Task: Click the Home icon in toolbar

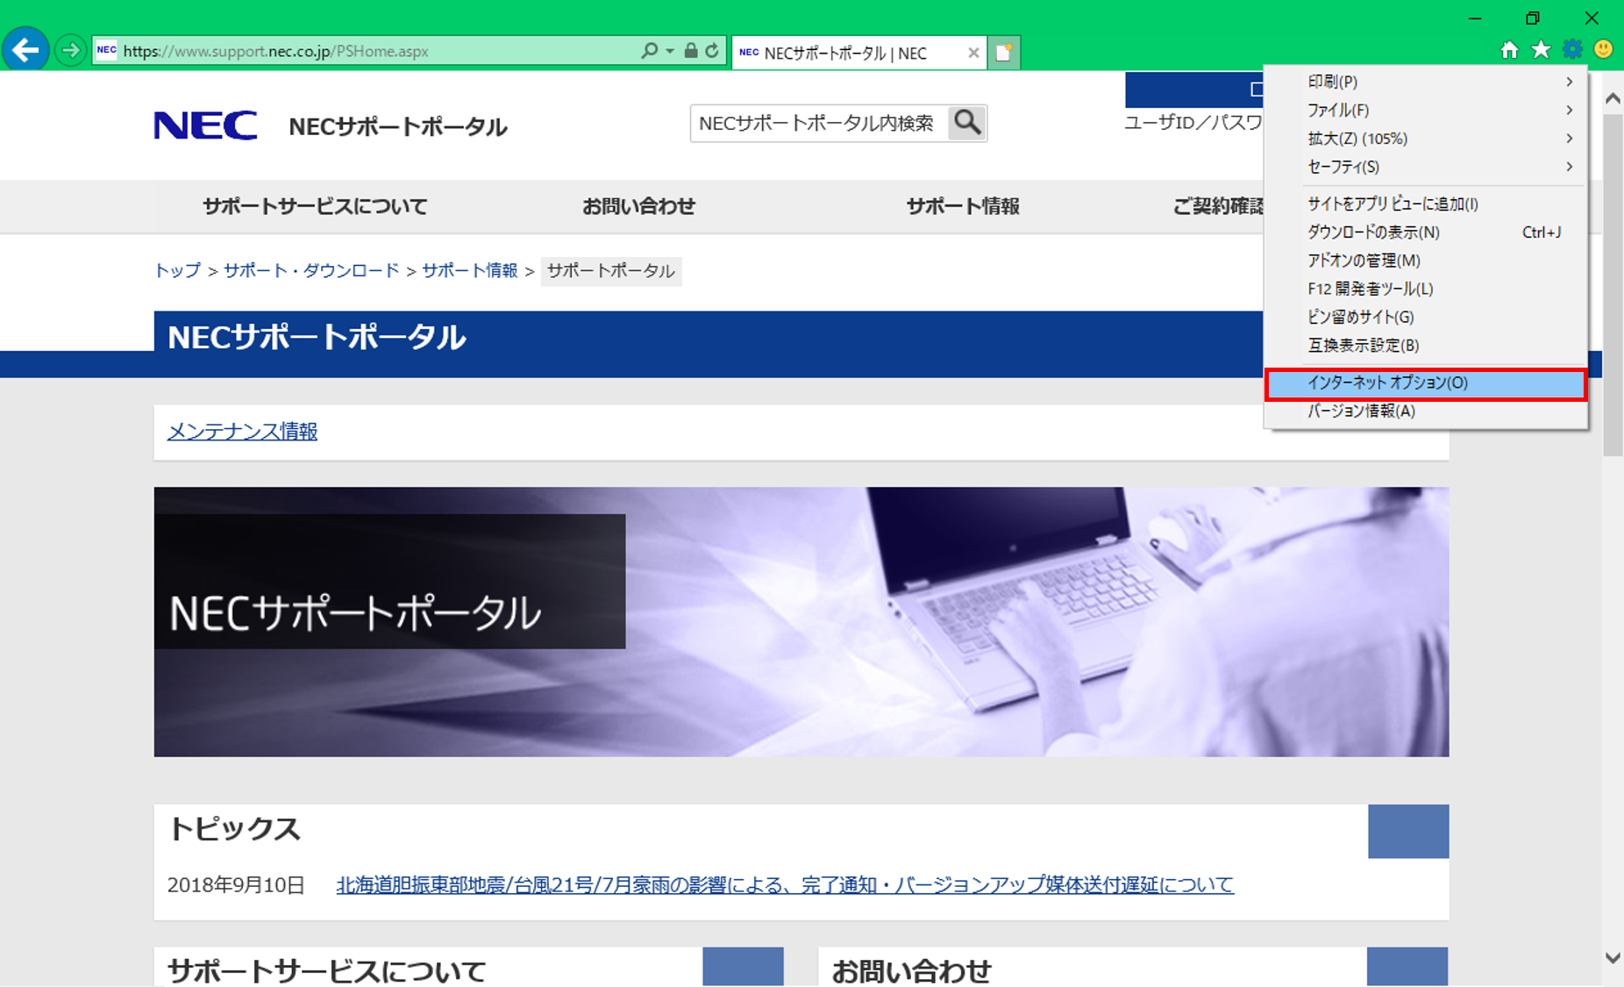Action: pyautogui.click(x=1509, y=50)
